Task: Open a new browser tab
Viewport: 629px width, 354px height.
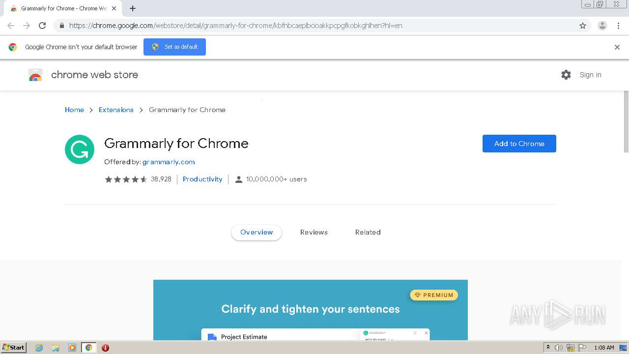Action: [x=133, y=8]
